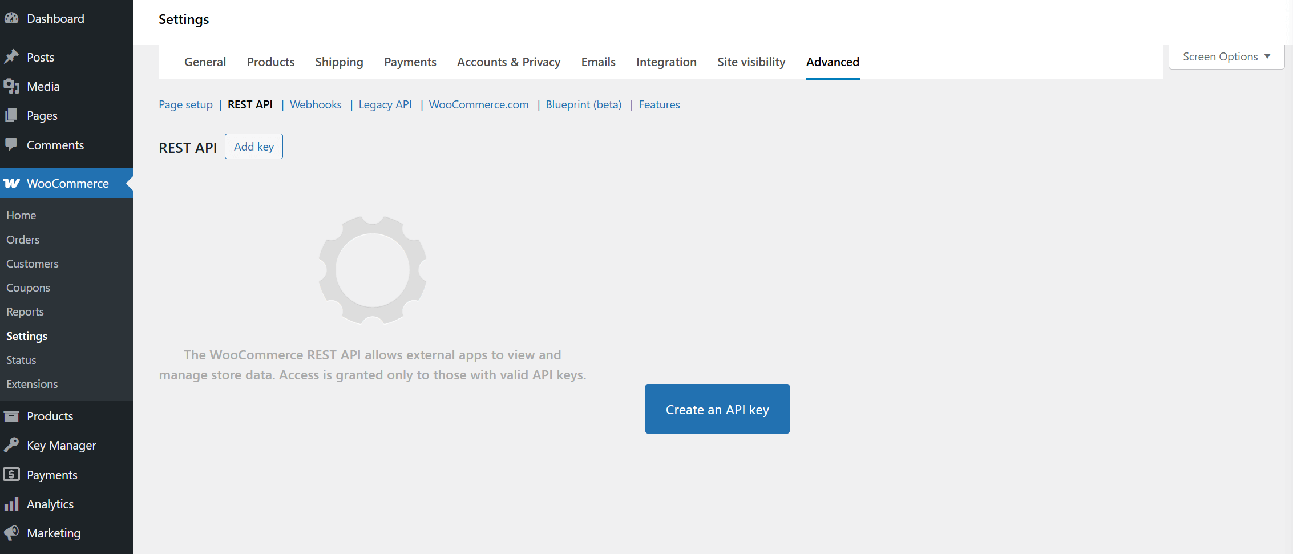Click the Media library icon
The width and height of the screenshot is (1293, 554).
[x=11, y=86]
